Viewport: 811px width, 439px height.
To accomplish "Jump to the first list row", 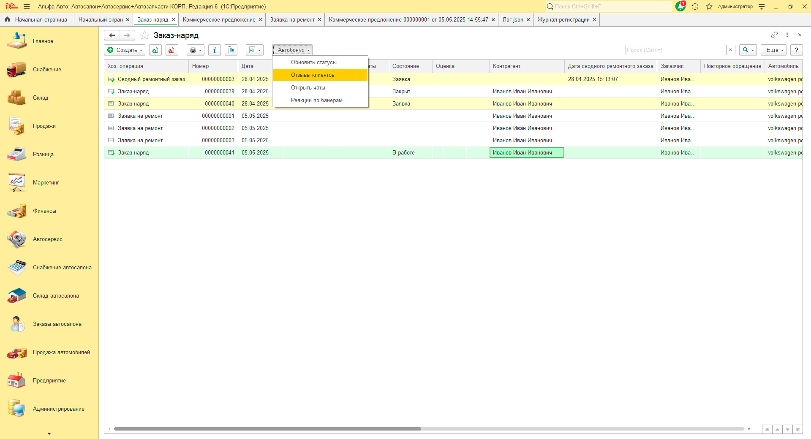I will (767, 429).
